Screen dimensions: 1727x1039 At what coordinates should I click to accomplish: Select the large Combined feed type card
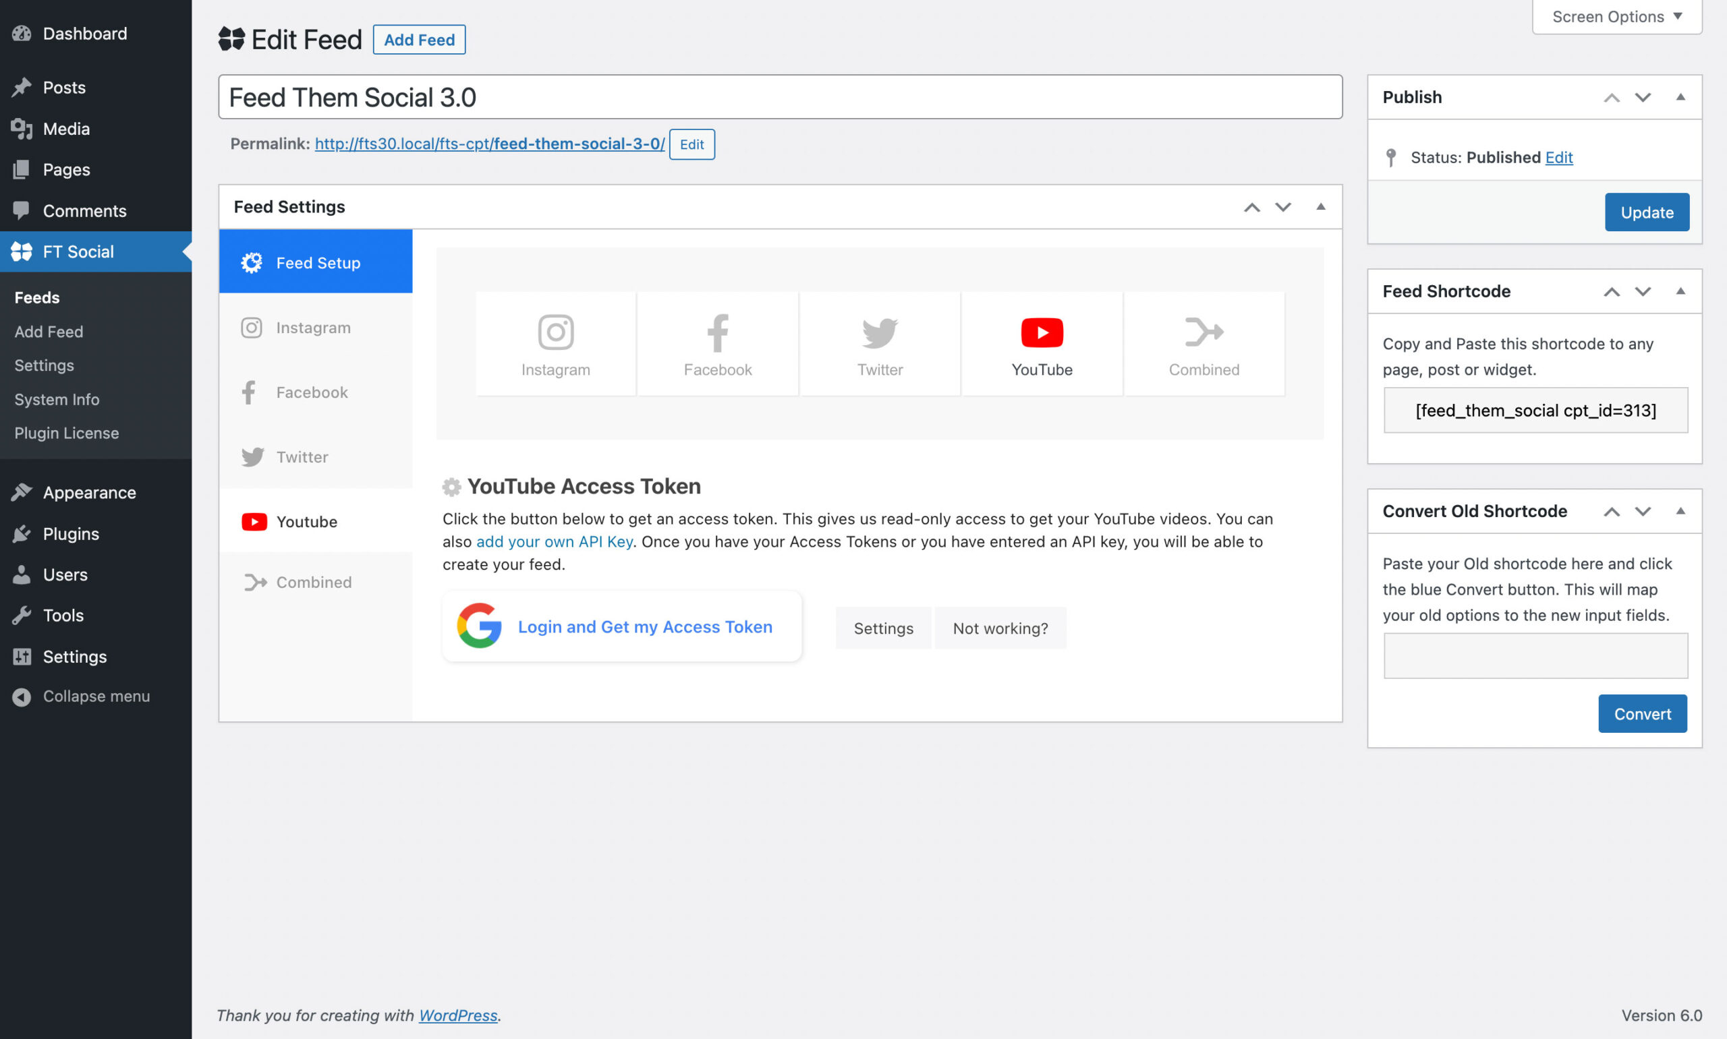tap(1204, 344)
